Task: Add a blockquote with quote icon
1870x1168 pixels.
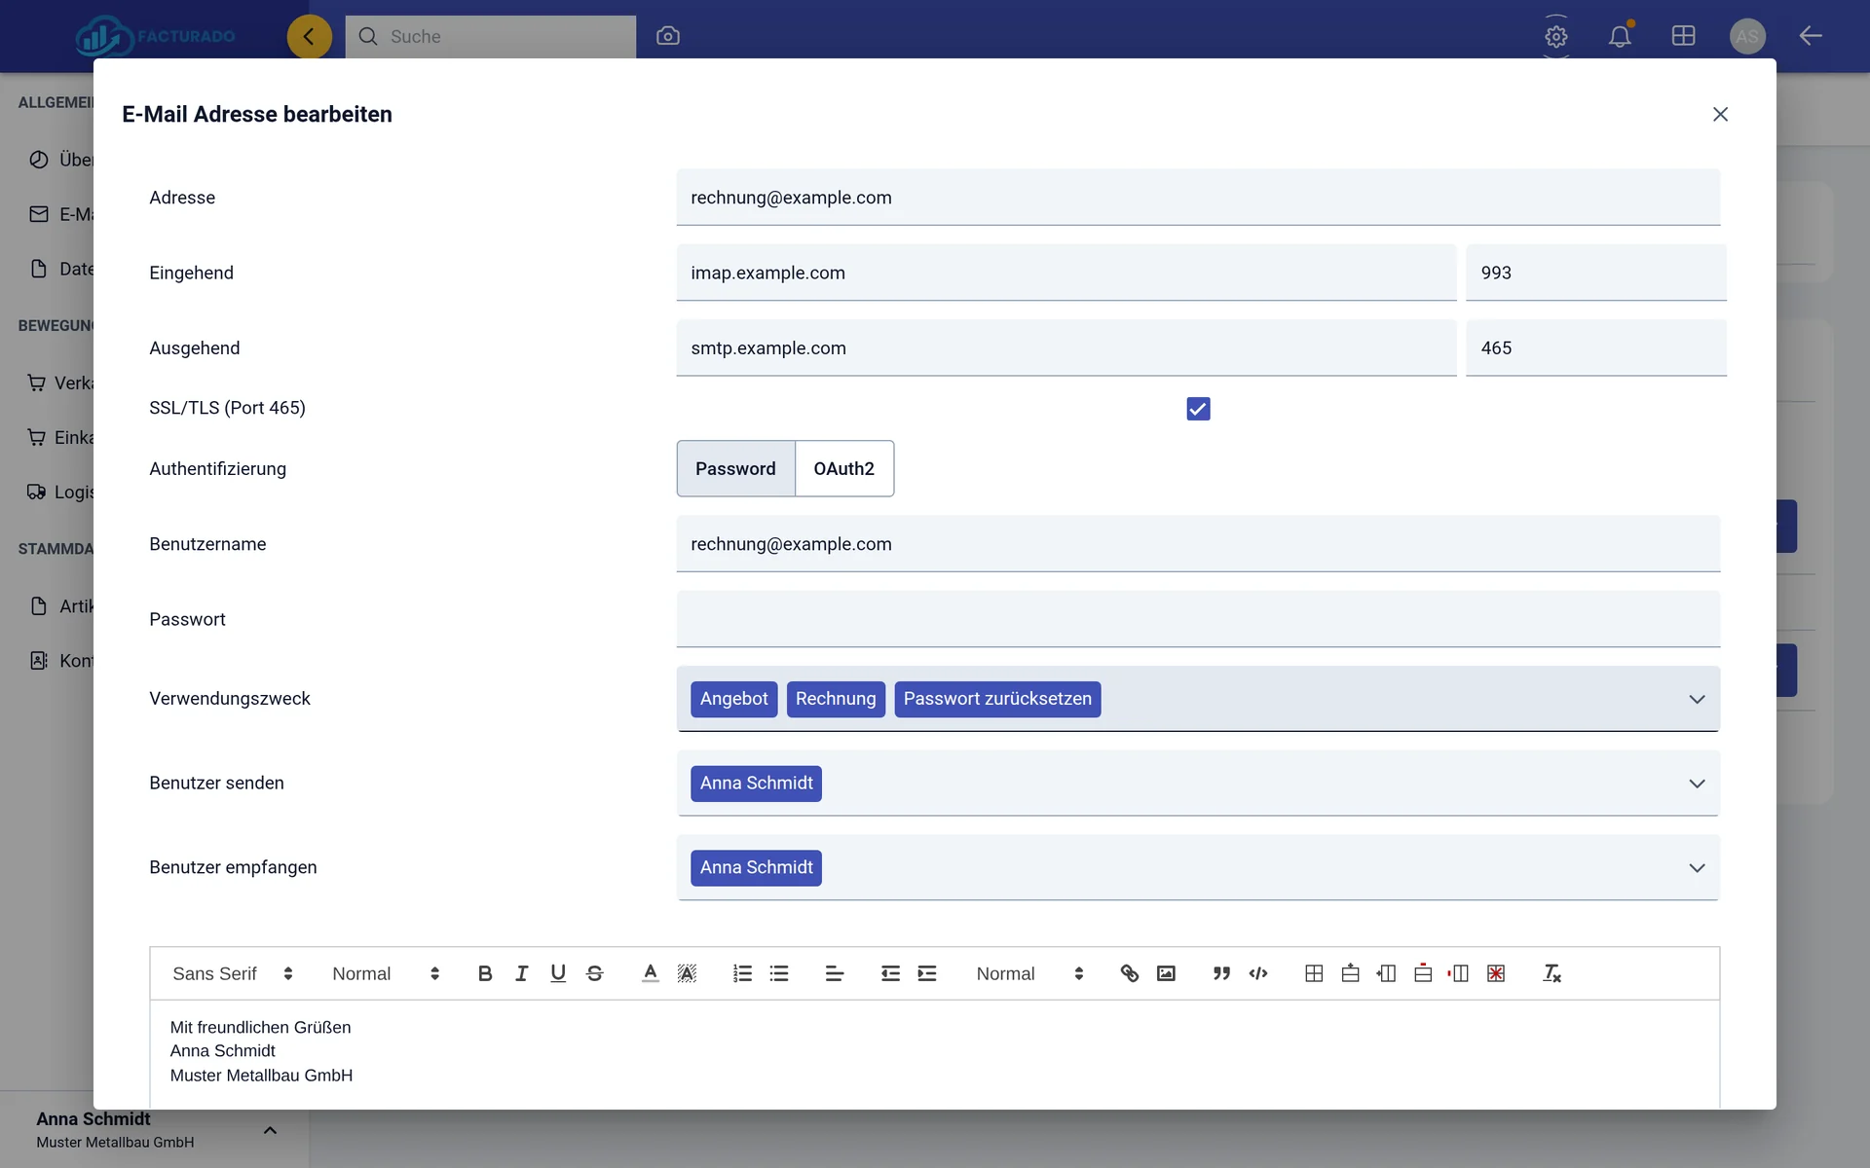Action: pyautogui.click(x=1221, y=973)
